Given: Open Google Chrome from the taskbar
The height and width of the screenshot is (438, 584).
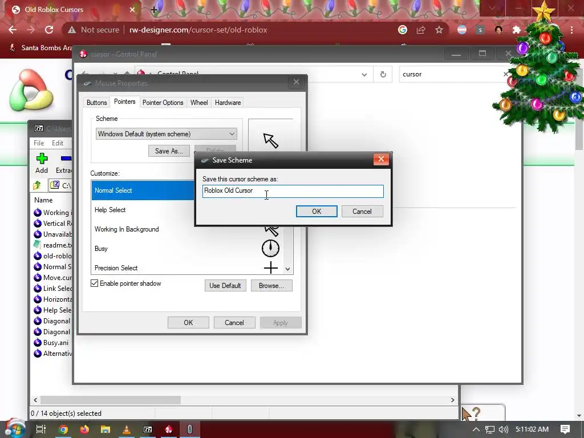Looking at the screenshot, I should [x=63, y=429].
